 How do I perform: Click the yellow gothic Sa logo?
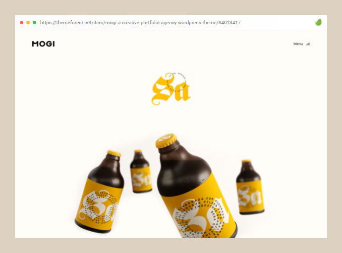171,89
